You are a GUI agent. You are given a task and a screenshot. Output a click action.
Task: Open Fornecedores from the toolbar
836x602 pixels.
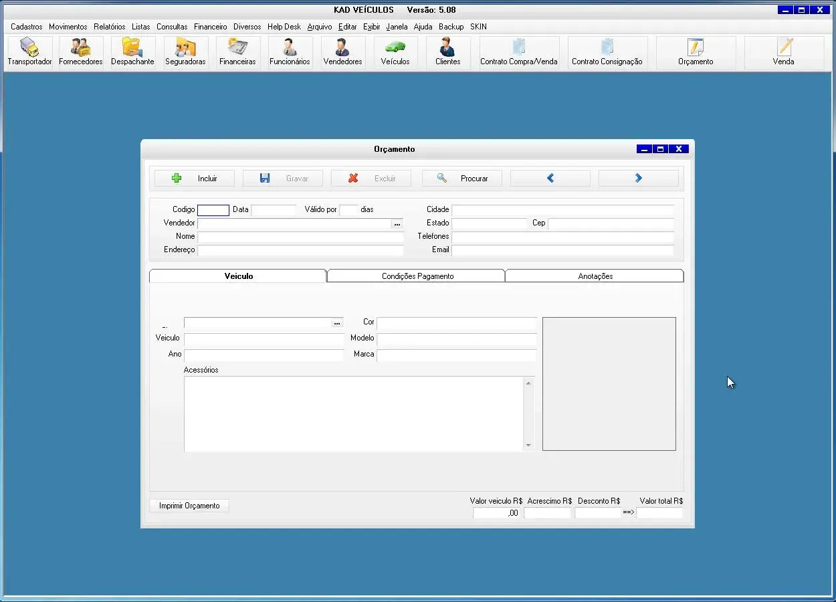point(80,52)
